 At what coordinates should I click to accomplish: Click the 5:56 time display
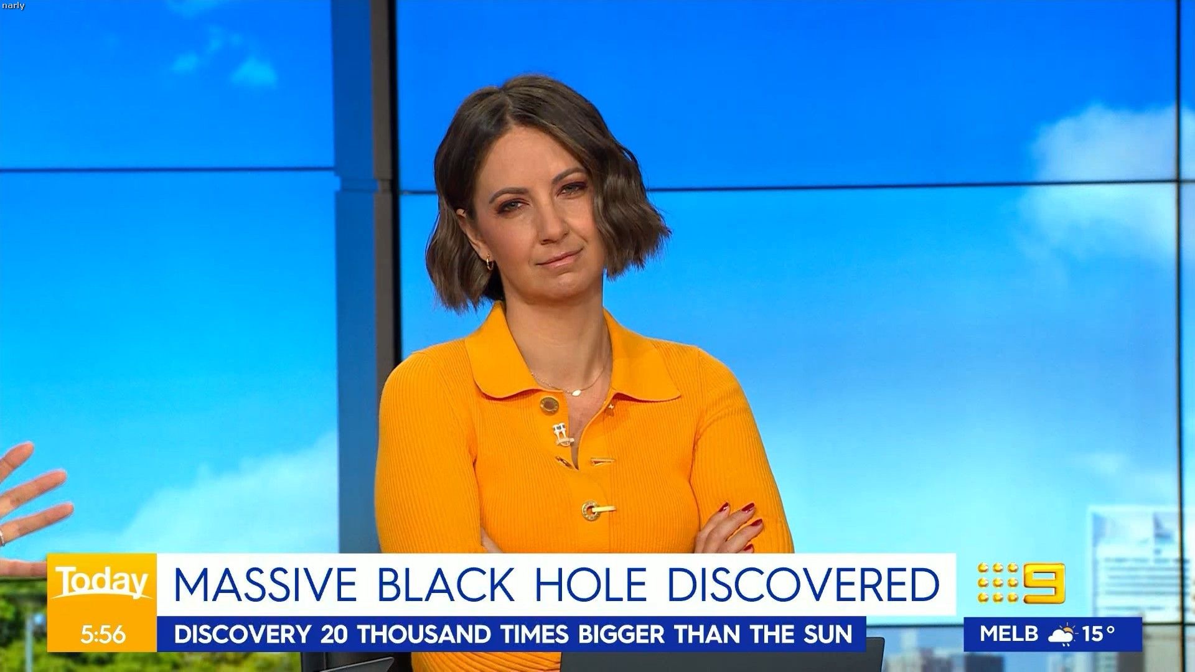tap(103, 635)
